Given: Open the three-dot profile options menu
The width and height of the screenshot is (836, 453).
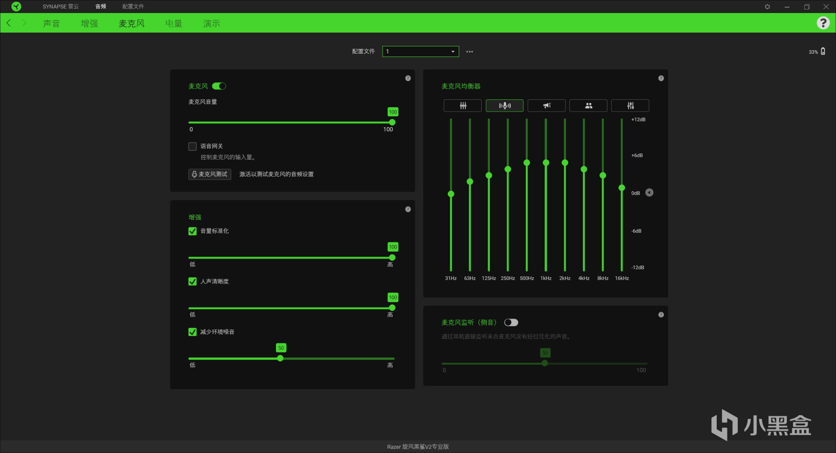Looking at the screenshot, I should (469, 52).
